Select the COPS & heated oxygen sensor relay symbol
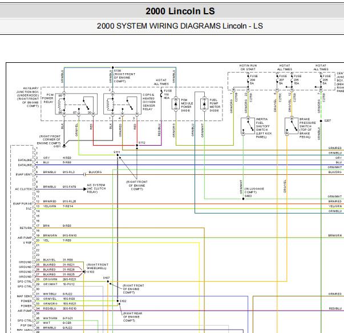 (122, 104)
